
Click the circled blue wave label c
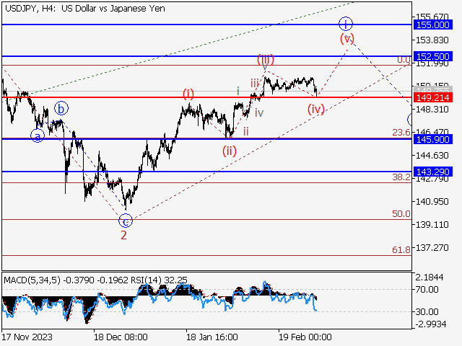point(126,221)
